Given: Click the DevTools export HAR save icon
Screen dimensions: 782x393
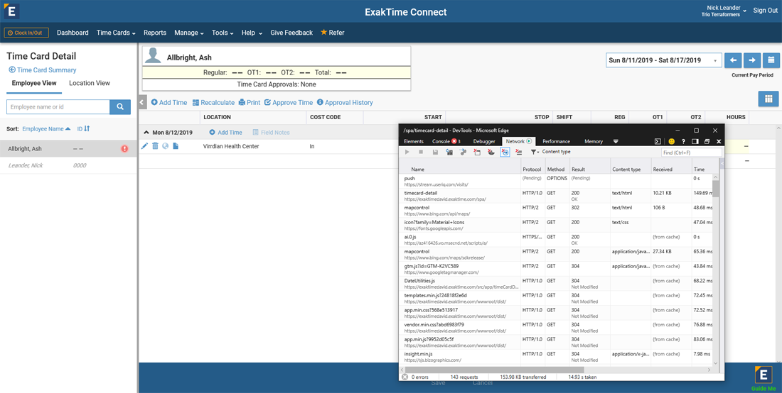Looking at the screenshot, I should click(435, 153).
